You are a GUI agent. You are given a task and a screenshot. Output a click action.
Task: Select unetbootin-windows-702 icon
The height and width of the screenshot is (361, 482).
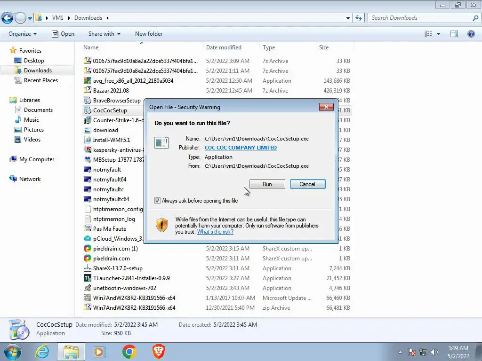click(88, 288)
